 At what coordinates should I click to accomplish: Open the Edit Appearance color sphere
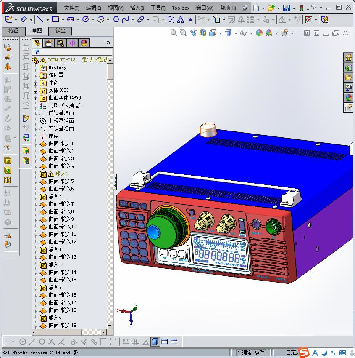259,33
